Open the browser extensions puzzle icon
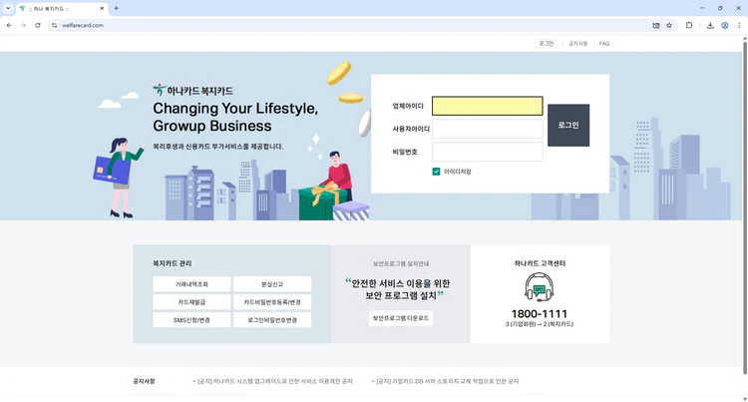This screenshot has height=402, width=748. point(689,25)
